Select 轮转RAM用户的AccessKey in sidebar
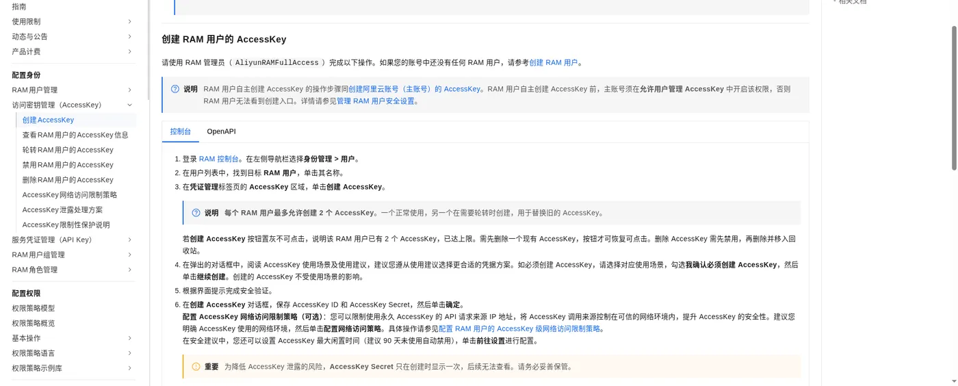Viewport: 958px width, 386px height. 68,150
